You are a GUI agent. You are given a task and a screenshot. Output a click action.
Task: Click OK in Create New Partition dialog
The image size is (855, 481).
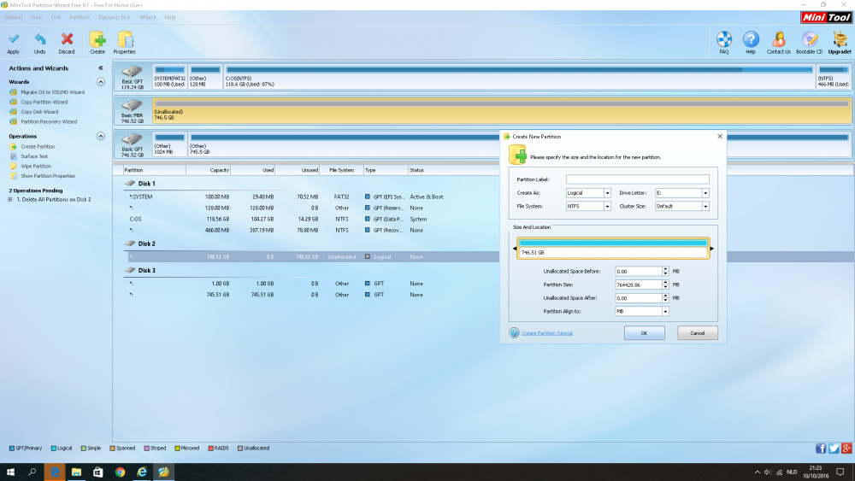644,333
